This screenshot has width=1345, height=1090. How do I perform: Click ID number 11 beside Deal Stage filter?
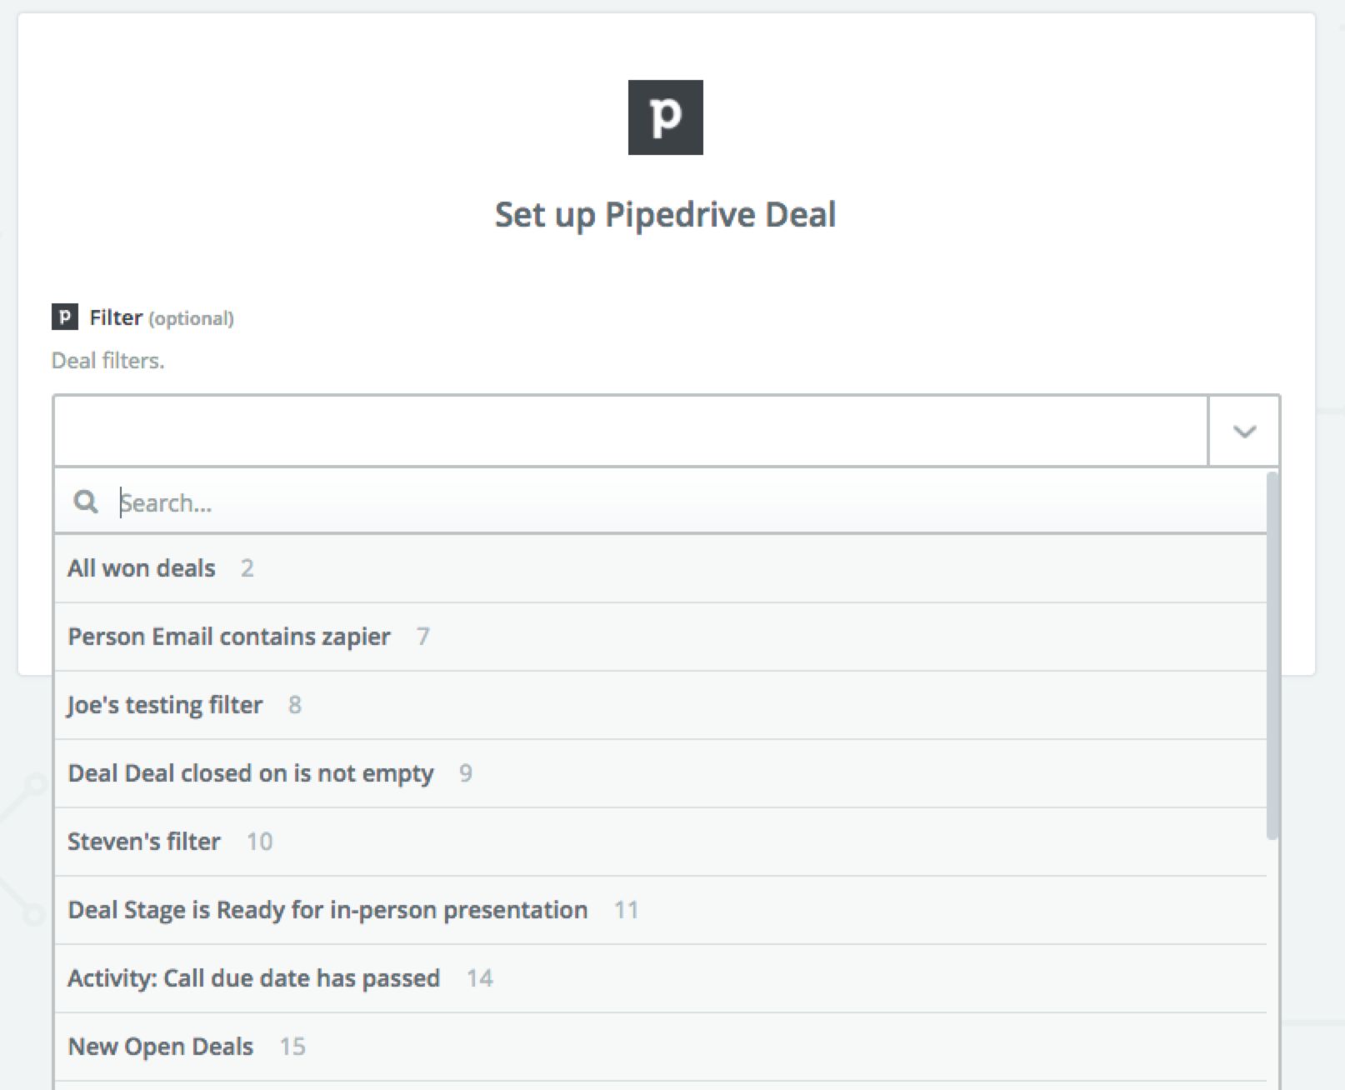point(626,910)
